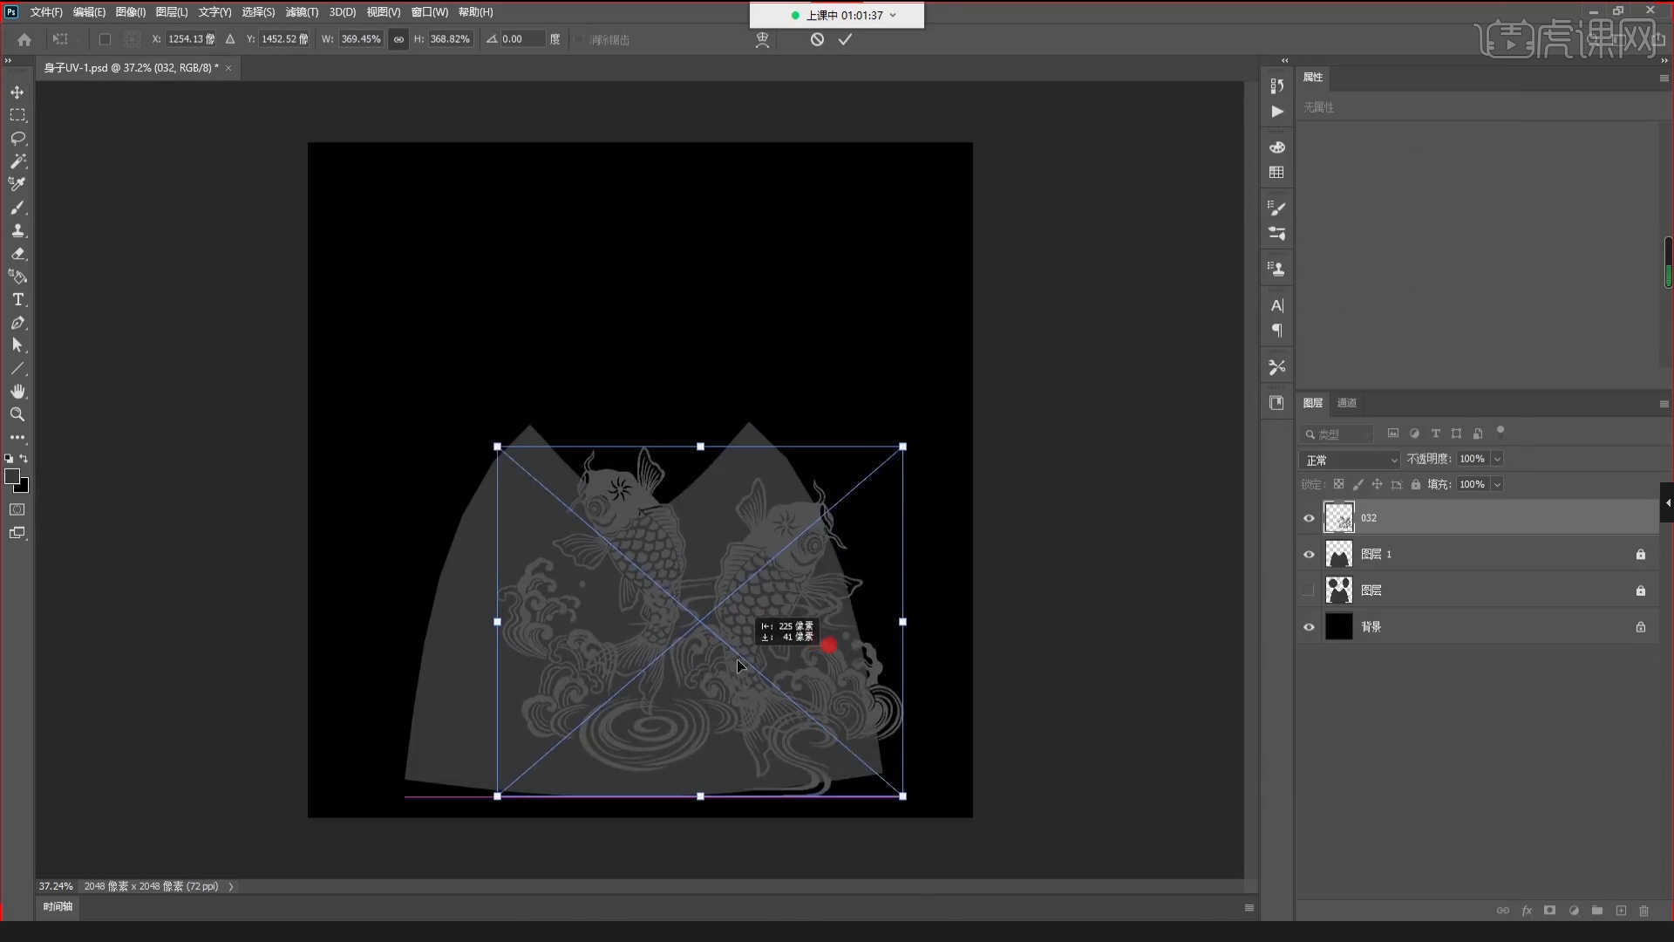Select the Clone Stamp tool
Viewport: 1674px width, 942px height.
17,230
